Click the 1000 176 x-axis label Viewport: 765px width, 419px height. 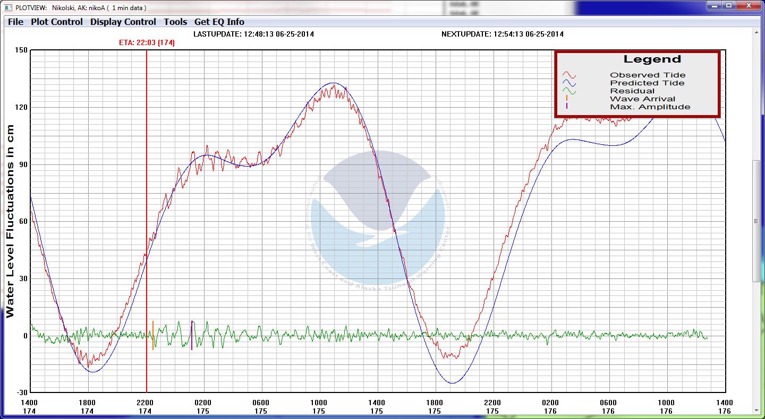point(666,407)
